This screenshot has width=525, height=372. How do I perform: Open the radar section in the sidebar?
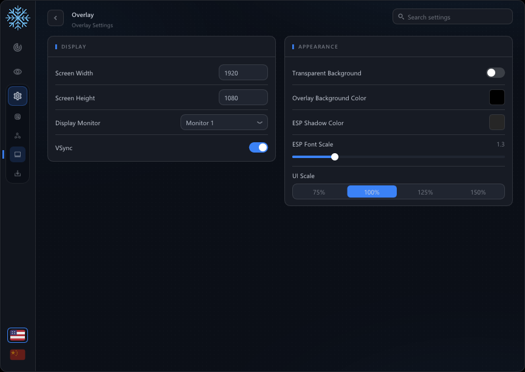coord(18,47)
